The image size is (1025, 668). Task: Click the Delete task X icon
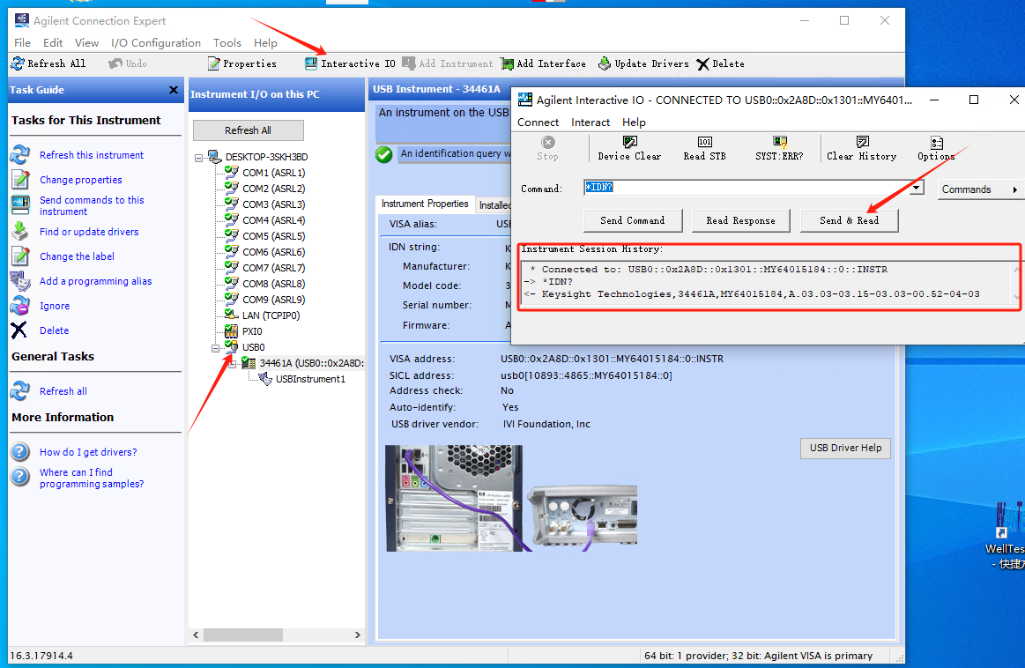(19, 330)
